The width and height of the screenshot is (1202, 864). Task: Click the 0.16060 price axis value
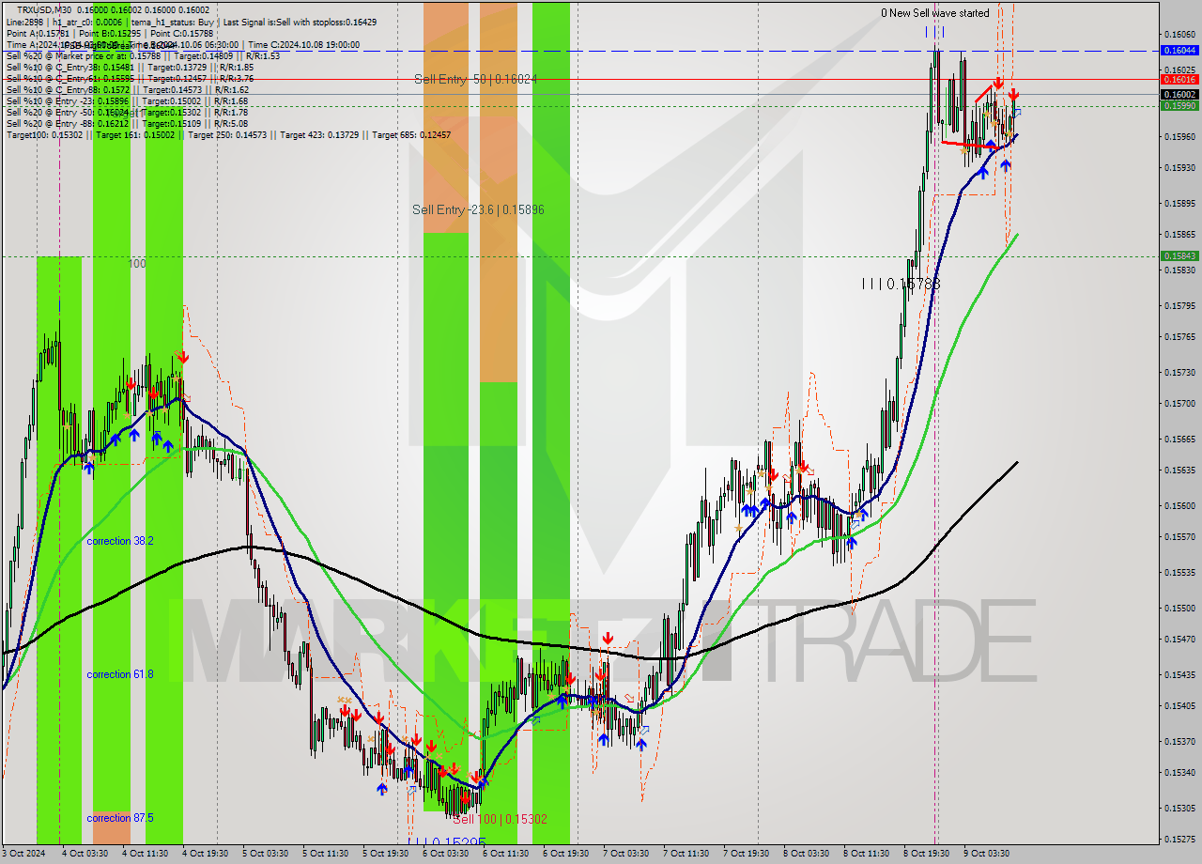[x=1179, y=34]
